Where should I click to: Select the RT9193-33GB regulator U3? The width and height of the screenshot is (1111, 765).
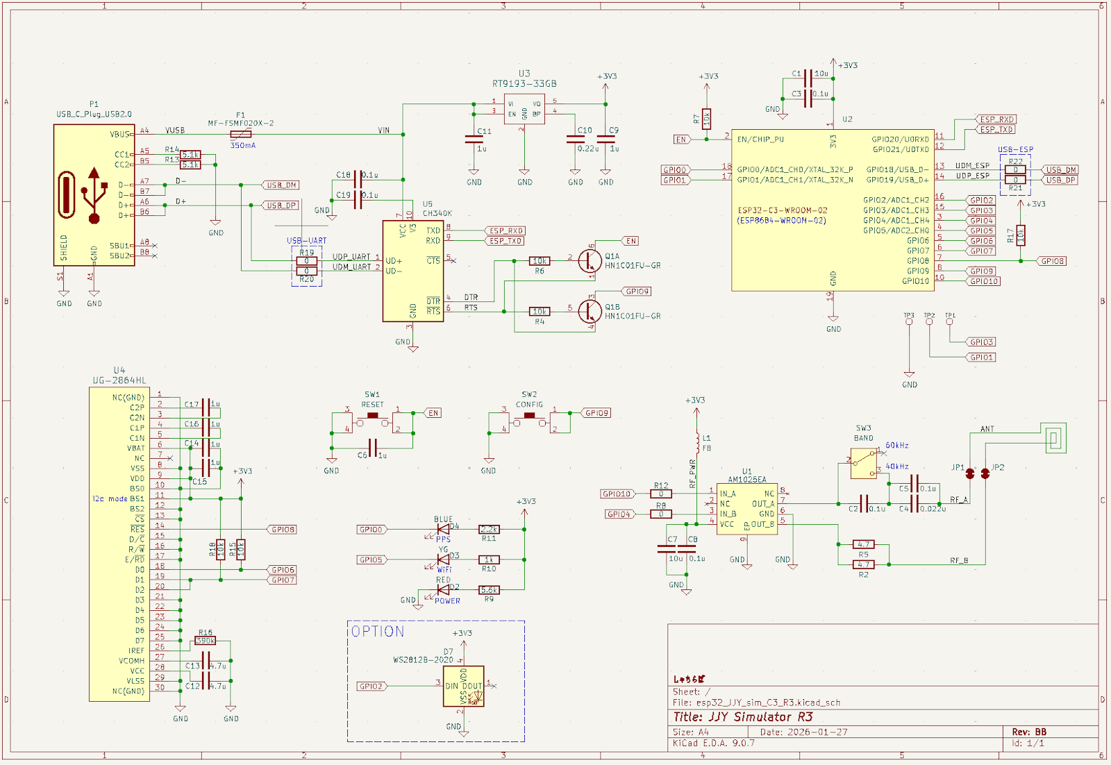524,109
